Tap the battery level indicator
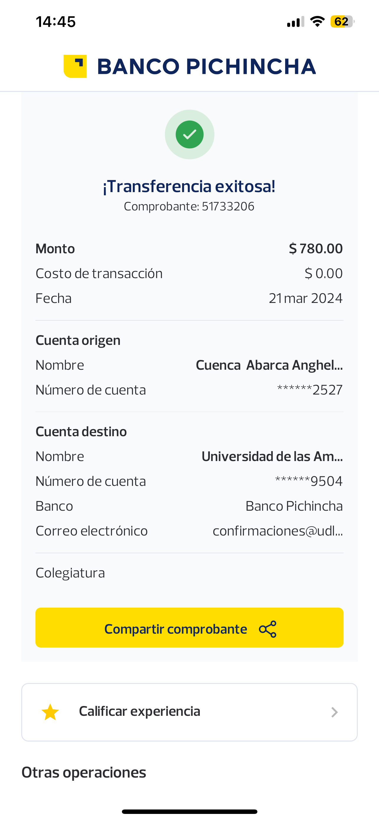The width and height of the screenshot is (379, 821). click(342, 22)
